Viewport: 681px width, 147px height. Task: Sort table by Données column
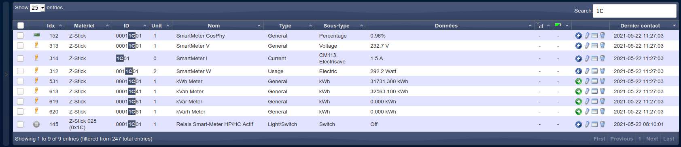pos(450,25)
